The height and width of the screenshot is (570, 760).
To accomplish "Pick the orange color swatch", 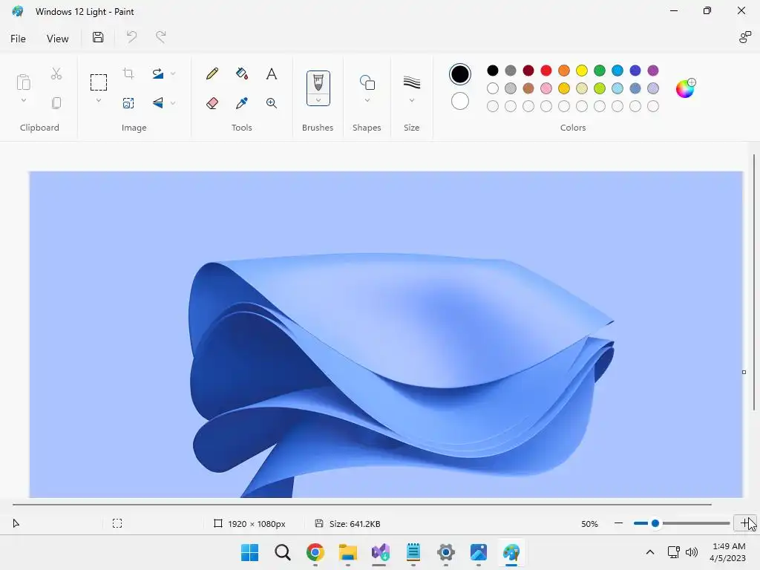I will 564,71.
